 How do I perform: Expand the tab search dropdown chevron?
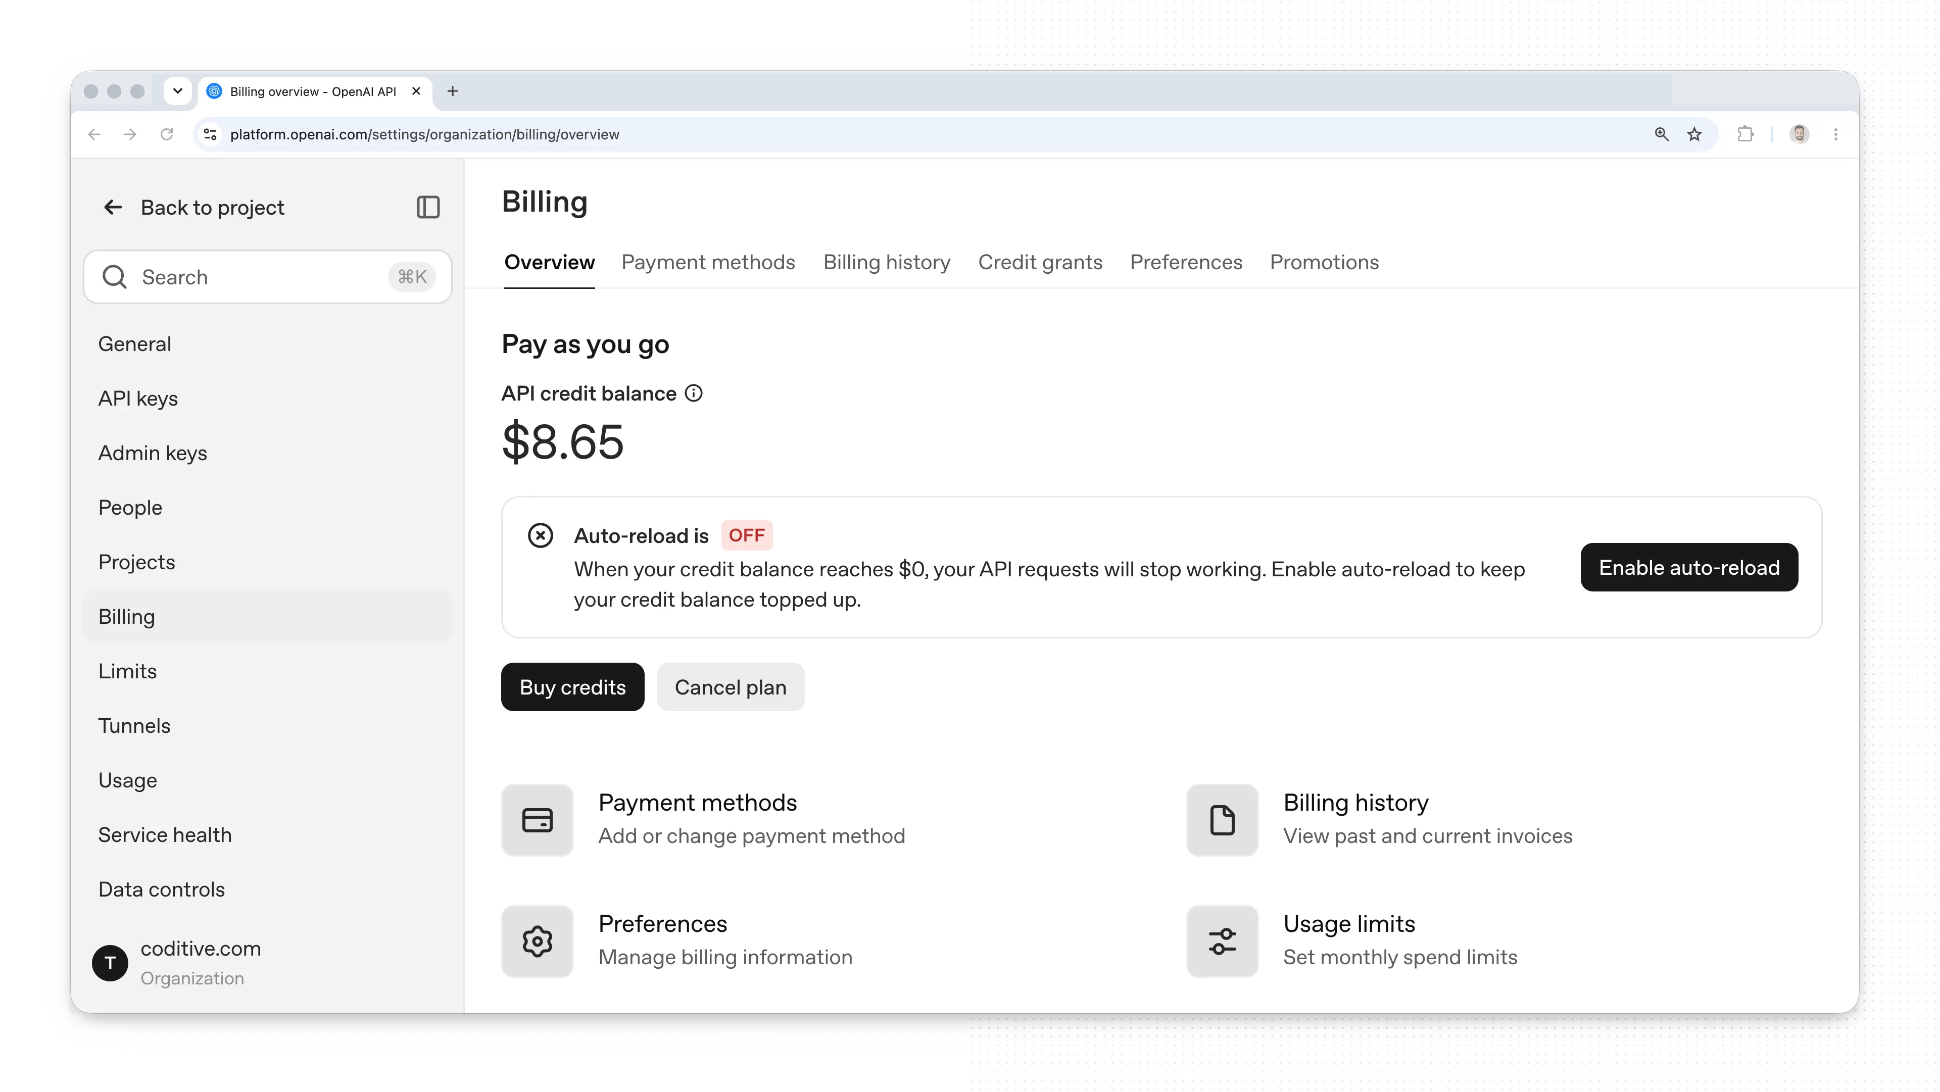coord(178,91)
